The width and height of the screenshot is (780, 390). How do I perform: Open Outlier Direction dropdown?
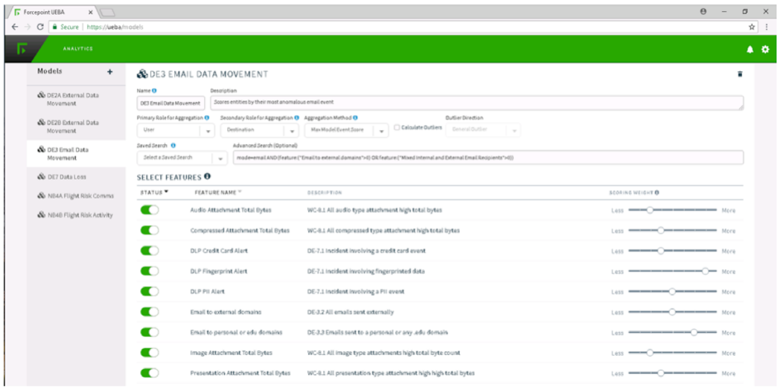click(484, 130)
